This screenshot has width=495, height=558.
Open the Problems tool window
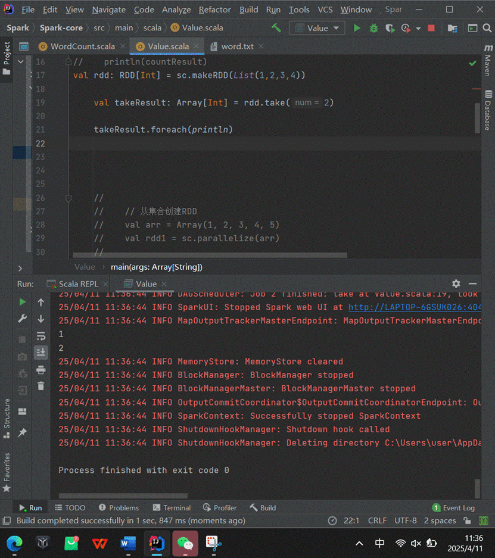tap(119, 508)
